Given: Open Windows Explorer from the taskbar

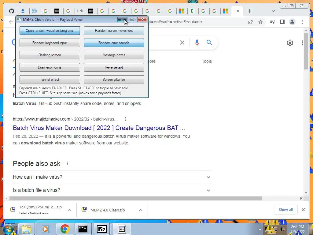Looking at the screenshot, I should pos(26,229).
